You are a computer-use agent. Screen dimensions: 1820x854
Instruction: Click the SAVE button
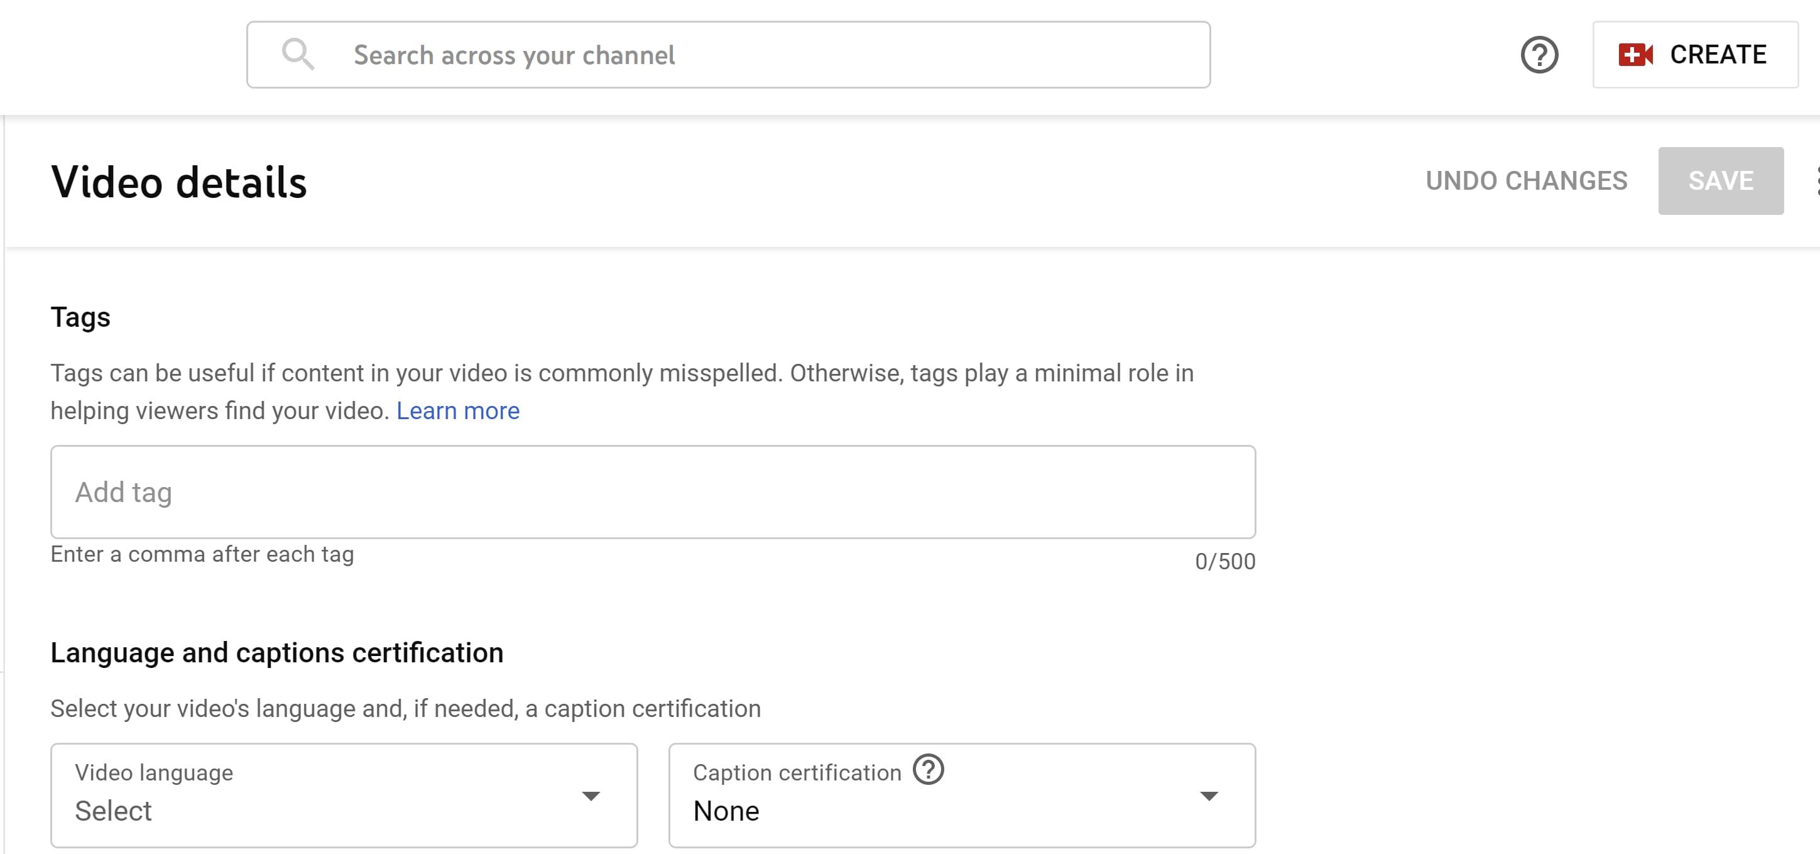(1721, 181)
